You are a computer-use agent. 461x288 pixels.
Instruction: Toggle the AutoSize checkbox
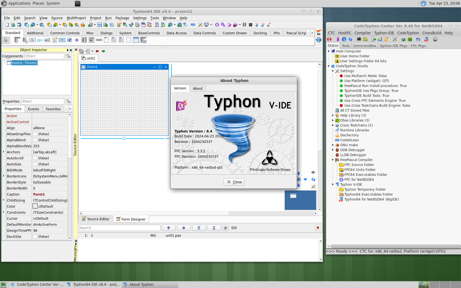[35, 164]
